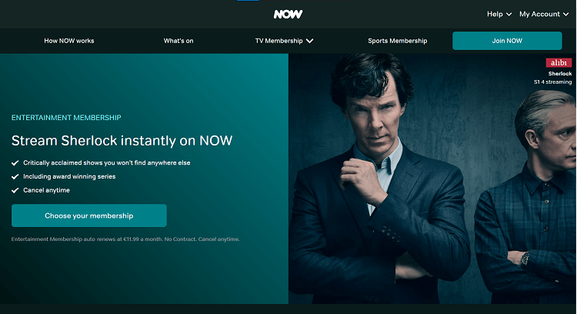The height and width of the screenshot is (314, 577).
Task: Click the Entertainment Membership heading
Action: coord(66,118)
